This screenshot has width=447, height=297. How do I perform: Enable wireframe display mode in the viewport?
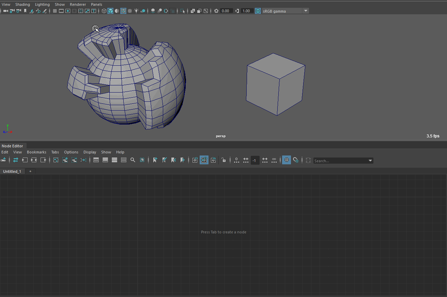[x=104, y=11]
